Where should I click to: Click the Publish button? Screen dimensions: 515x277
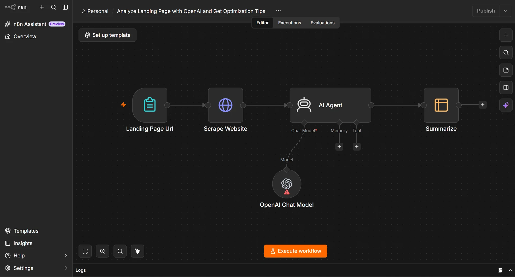[x=486, y=11]
